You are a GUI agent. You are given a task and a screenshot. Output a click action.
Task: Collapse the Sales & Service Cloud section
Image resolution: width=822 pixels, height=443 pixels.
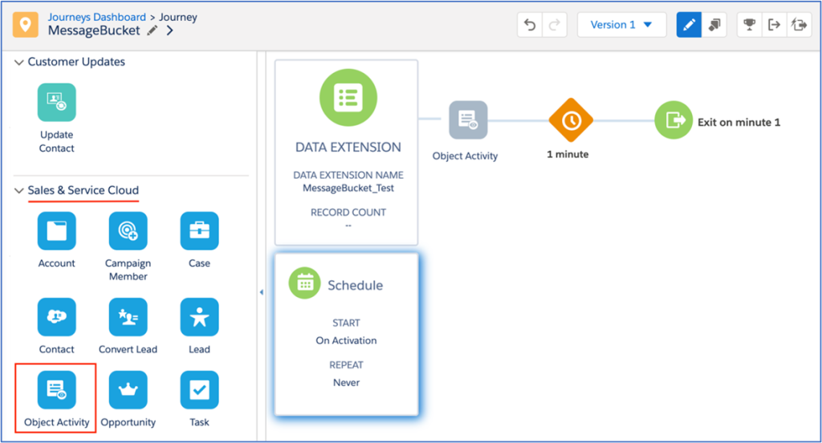click(19, 190)
